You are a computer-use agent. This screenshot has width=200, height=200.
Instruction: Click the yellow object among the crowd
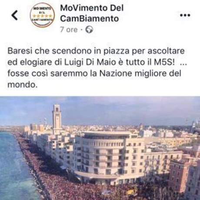(131, 192)
